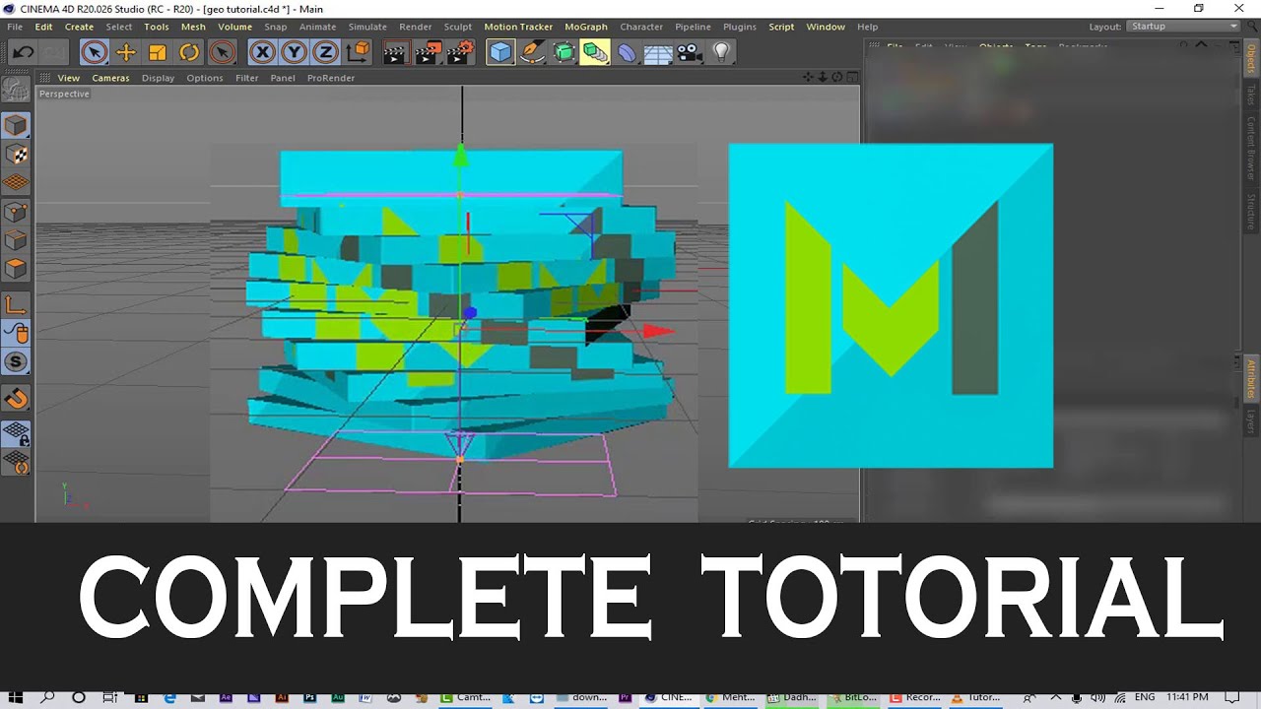Enable Texture mode in left toolbar

[16, 154]
